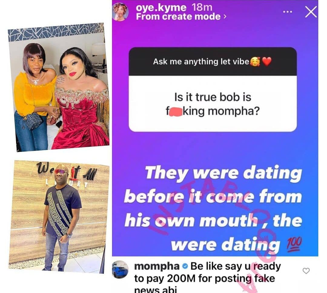327x293 pixels.
Task: Expand the 'From create mode' chevron
Action: (x=225, y=17)
